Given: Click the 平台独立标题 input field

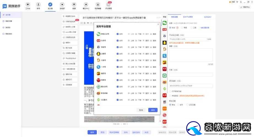Looking at the screenshot, I should pos(188,39).
